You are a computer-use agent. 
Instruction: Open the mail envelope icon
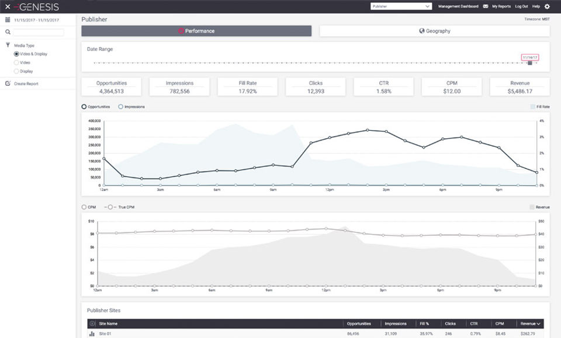pos(486,6)
